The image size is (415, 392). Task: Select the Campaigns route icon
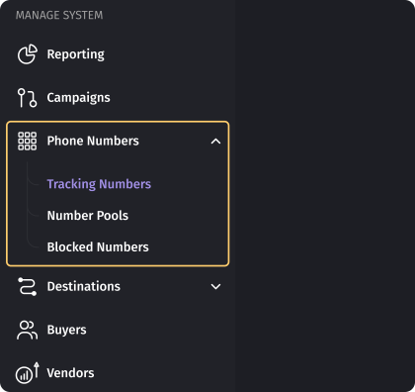tap(28, 98)
